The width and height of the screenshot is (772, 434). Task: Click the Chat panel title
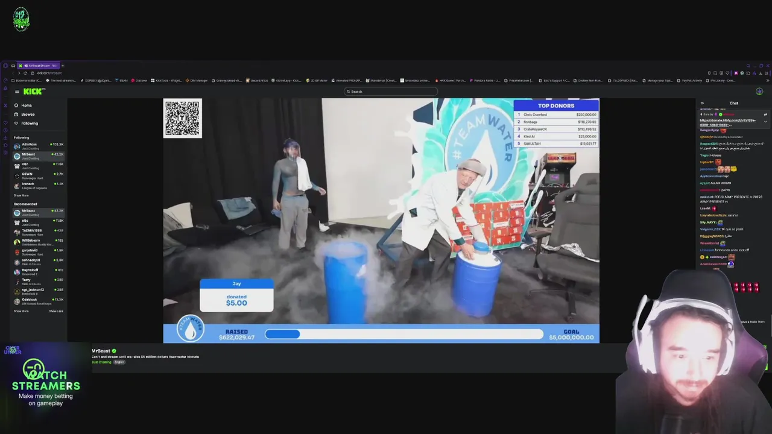(x=733, y=103)
